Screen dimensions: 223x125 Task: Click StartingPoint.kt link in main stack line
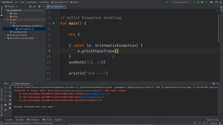coord(92,97)
